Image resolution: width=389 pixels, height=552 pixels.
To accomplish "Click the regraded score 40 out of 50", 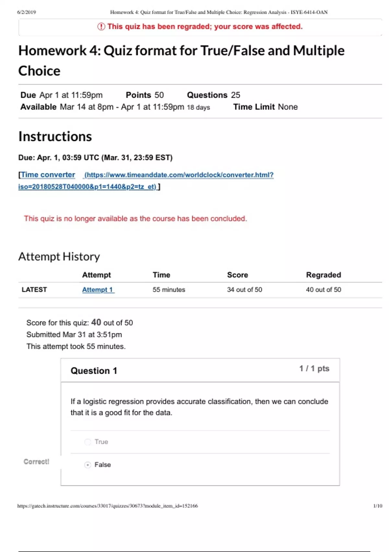I will click(323, 290).
